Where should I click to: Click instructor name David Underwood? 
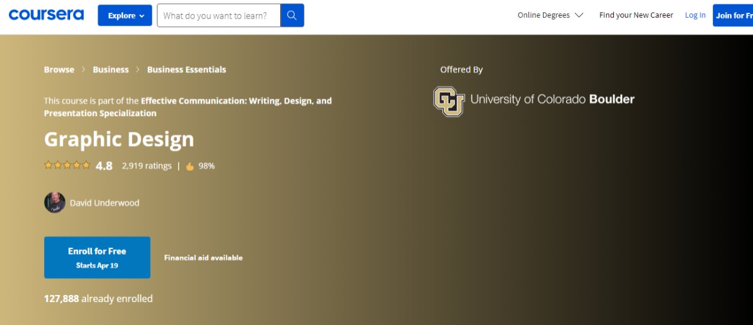105,203
